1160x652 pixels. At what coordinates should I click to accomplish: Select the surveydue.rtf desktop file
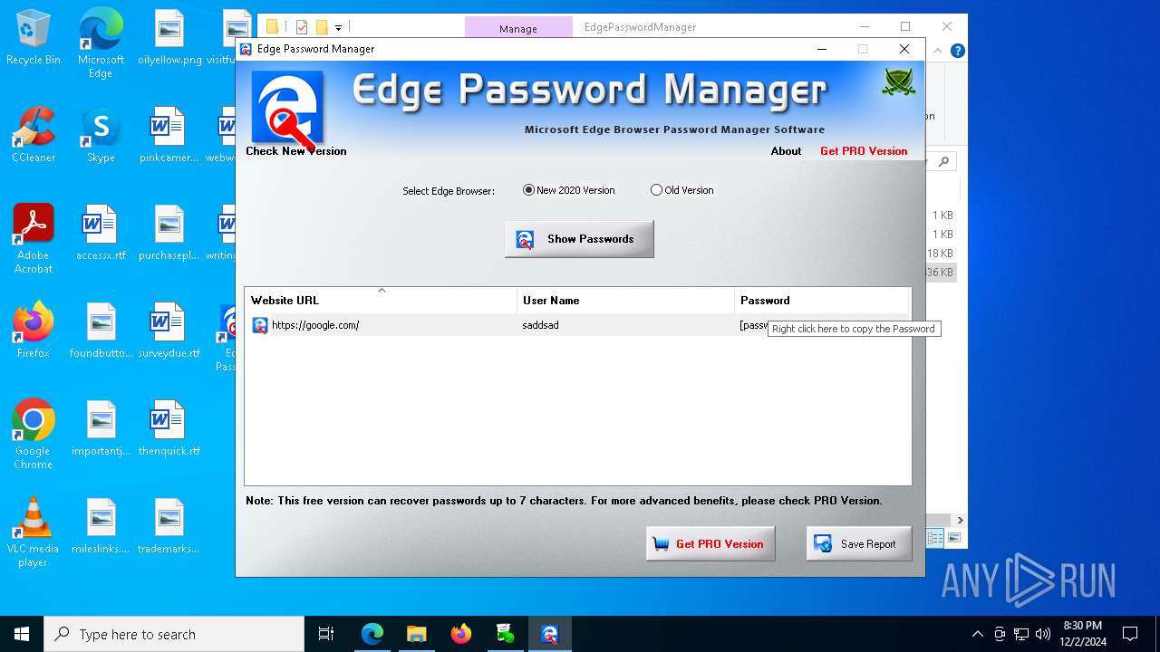click(x=169, y=331)
